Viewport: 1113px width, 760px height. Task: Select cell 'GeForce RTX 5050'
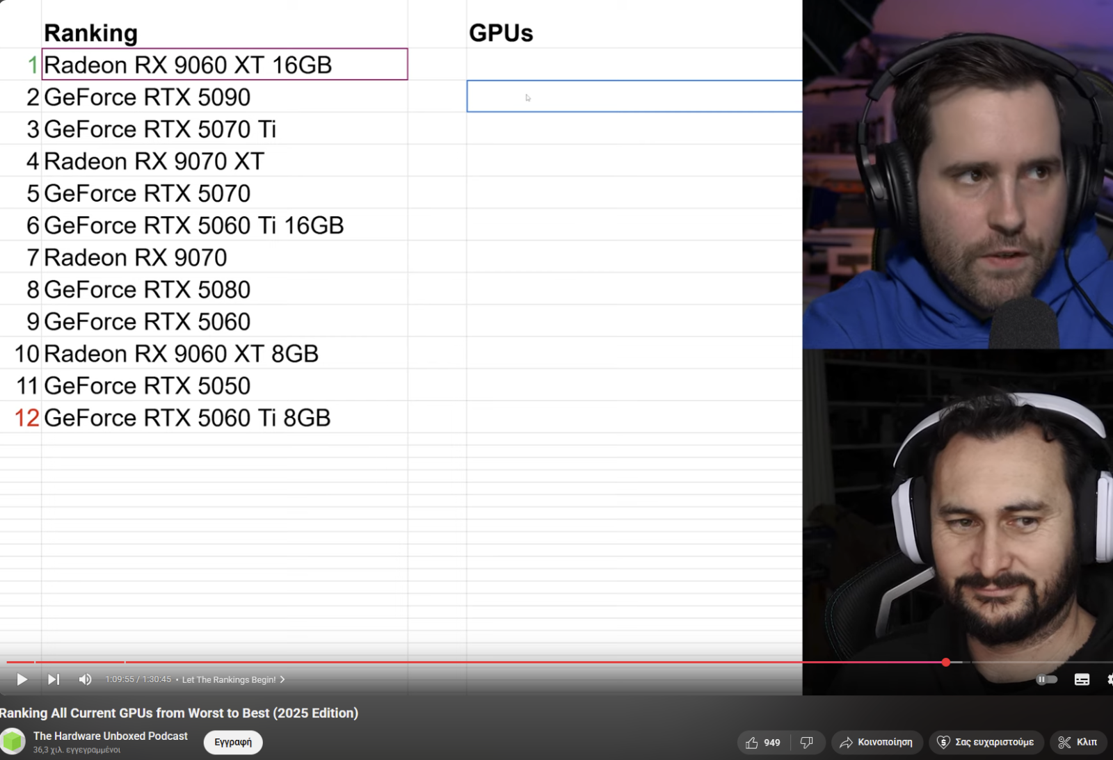225,385
